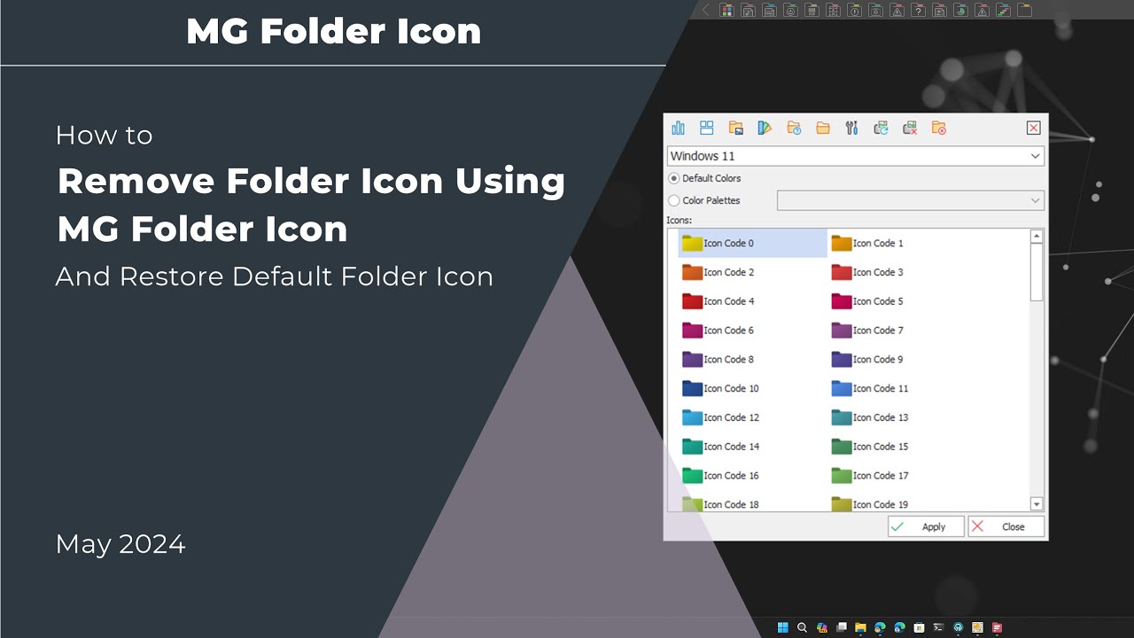Click the power symbol folder in top strip
1134x638 pixels.
pos(790,11)
